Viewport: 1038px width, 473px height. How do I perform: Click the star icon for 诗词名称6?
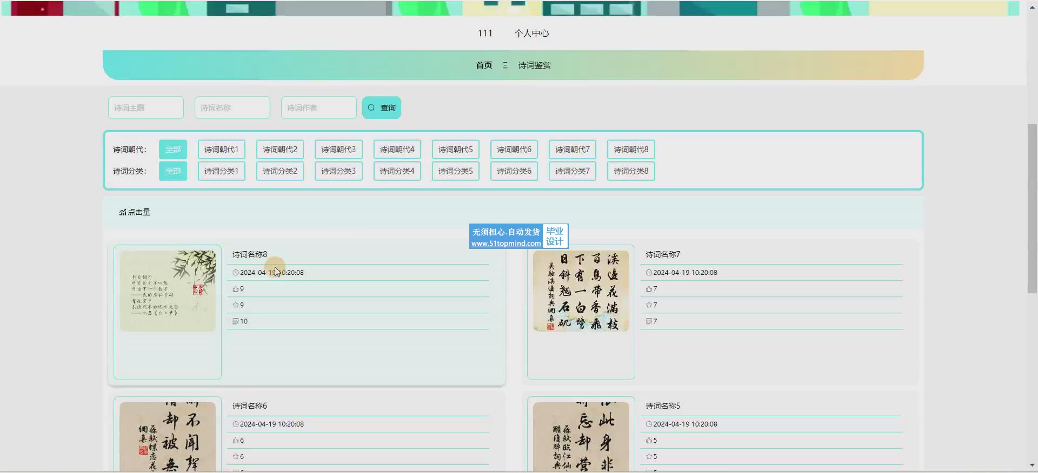click(236, 457)
